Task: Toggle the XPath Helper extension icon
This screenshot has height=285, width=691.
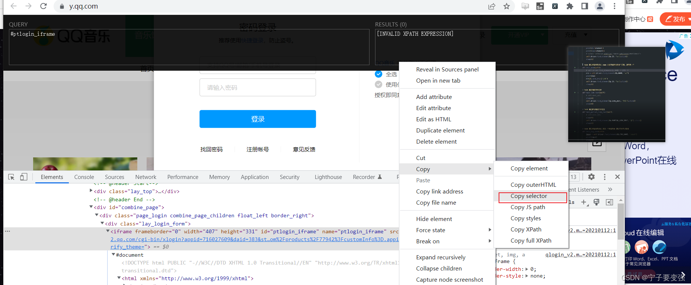Action: point(555,6)
